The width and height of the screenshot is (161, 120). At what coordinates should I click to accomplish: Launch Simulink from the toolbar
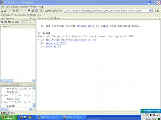click(x=29, y=11)
